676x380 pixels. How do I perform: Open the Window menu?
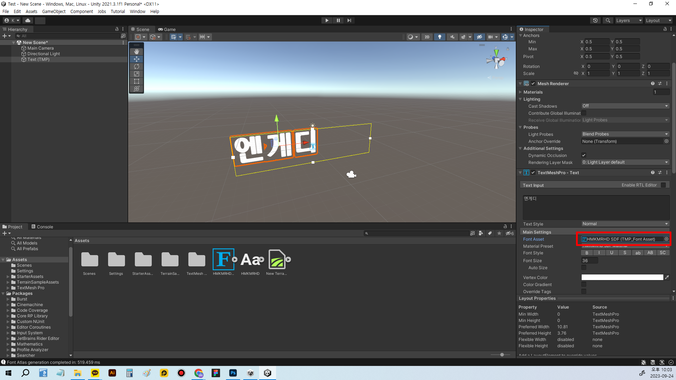[137, 11]
